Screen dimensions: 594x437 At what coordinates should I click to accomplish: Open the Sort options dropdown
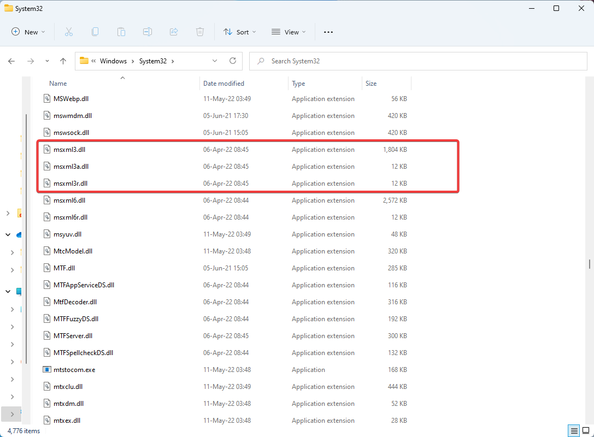pyautogui.click(x=239, y=32)
